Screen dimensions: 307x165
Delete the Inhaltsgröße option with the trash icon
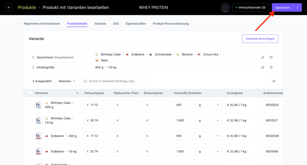pos(271,67)
